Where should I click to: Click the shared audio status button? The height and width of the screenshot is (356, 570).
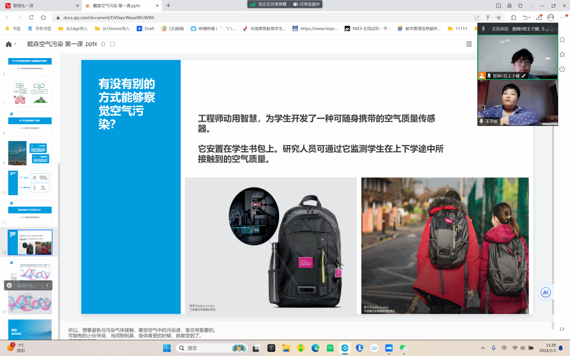[x=306, y=4]
